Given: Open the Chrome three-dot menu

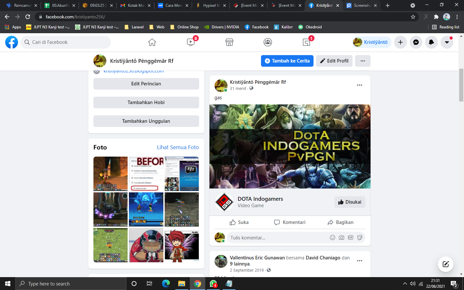Looking at the screenshot, I should (x=457, y=17).
